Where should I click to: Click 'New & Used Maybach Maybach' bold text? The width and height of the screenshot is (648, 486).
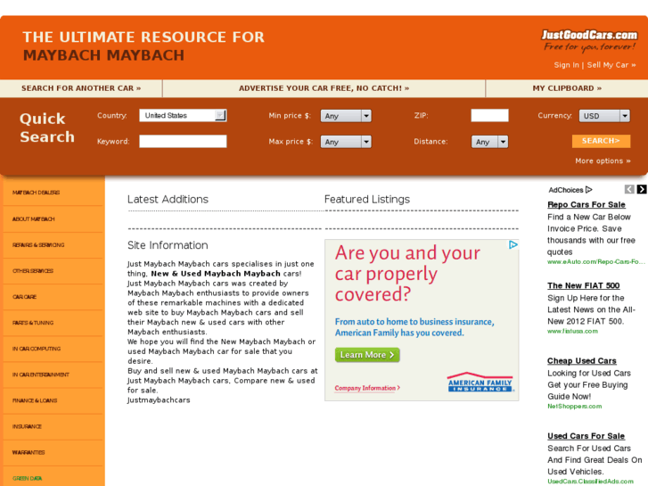(x=216, y=274)
